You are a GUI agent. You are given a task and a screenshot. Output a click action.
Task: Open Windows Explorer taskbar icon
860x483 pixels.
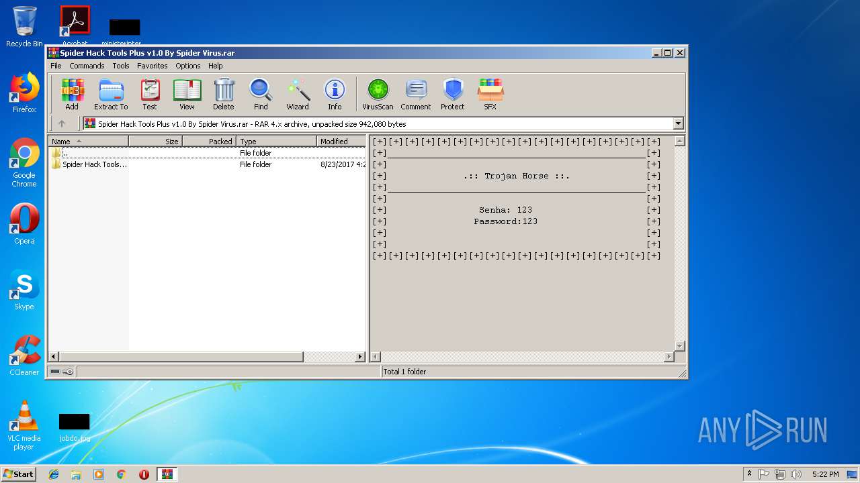pos(76,474)
